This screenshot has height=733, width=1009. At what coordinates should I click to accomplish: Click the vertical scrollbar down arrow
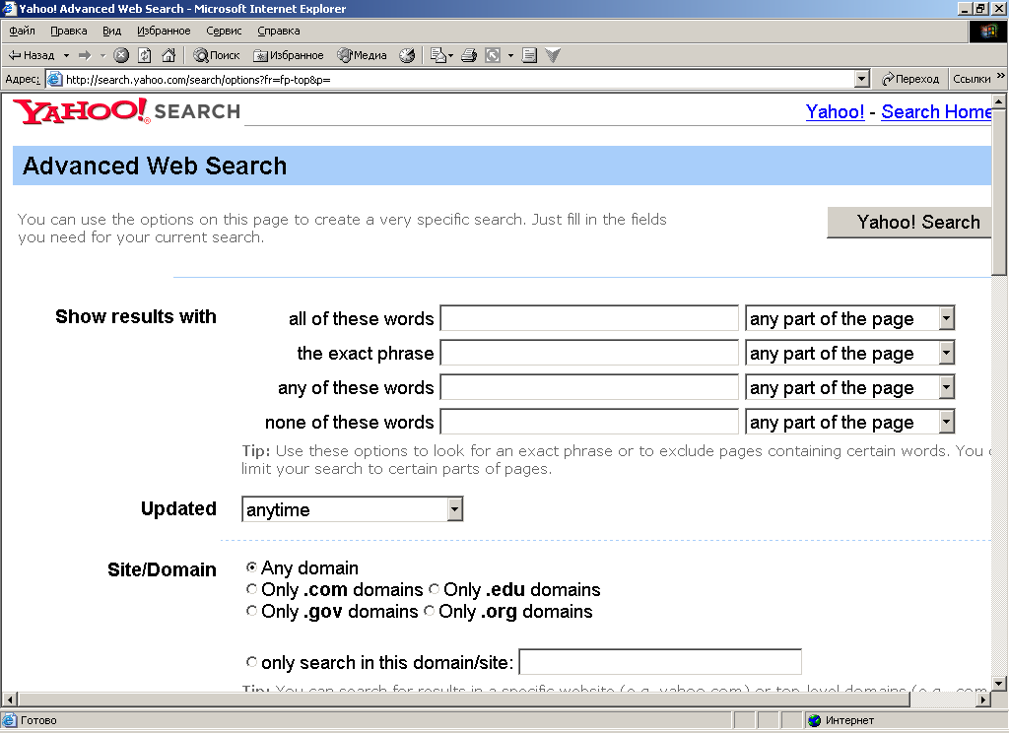tap(999, 684)
